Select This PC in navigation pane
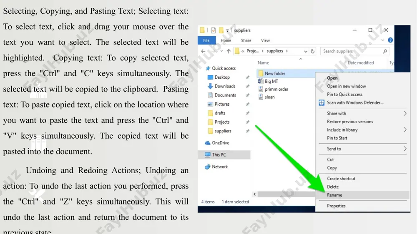Viewport: 417px width, 234px height. (x=224, y=154)
